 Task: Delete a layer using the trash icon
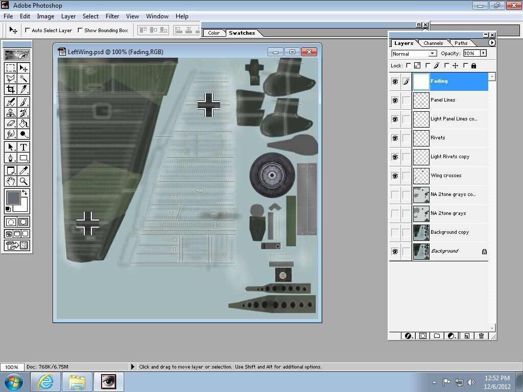[481, 335]
